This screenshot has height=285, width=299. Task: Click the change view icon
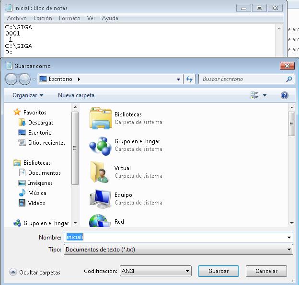pyautogui.click(x=254, y=95)
